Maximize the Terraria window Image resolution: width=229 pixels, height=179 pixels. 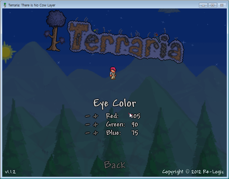click(x=212, y=5)
